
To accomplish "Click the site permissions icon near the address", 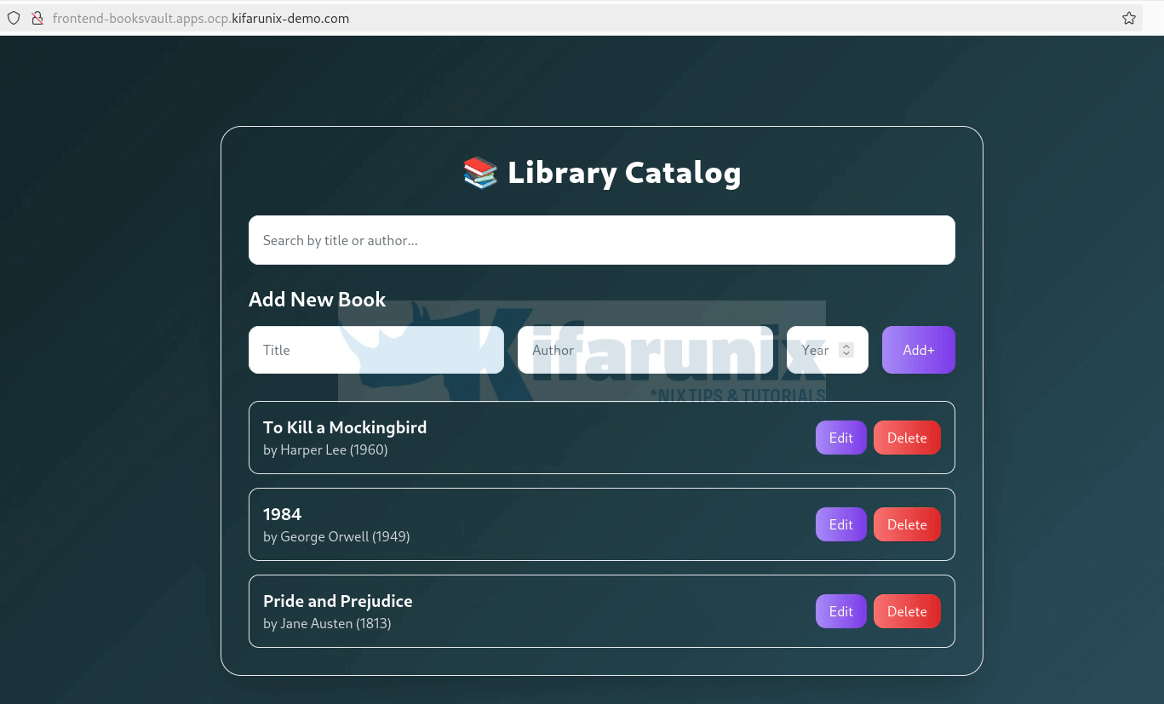I will pyautogui.click(x=37, y=18).
